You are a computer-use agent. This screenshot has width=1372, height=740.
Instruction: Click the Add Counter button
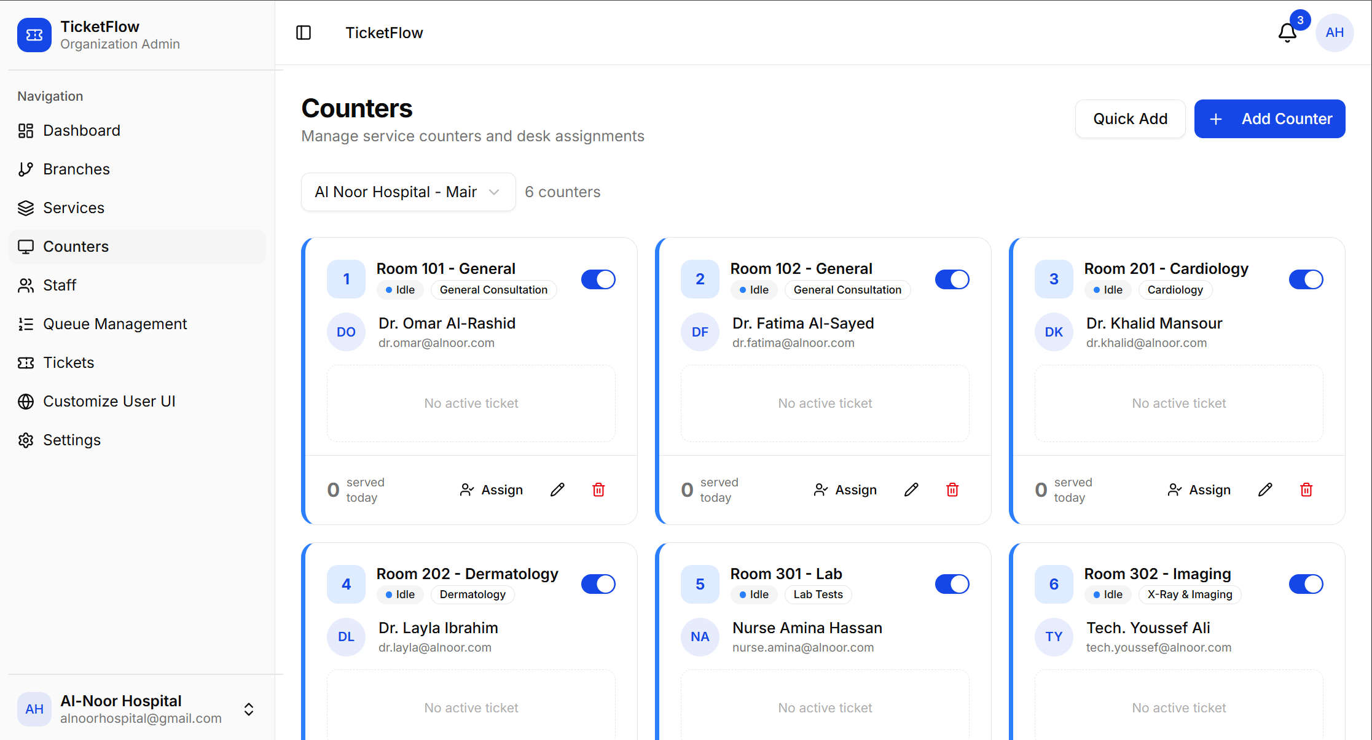click(1269, 119)
